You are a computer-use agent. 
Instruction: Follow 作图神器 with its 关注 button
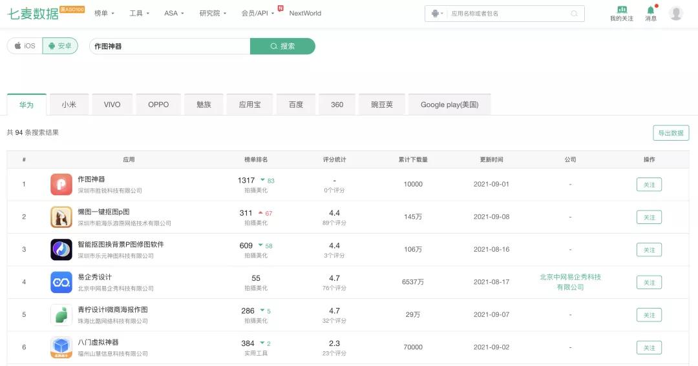click(x=649, y=185)
